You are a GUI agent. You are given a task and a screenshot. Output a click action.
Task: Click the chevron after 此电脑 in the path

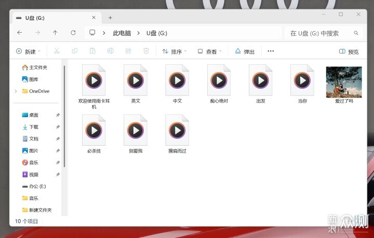point(138,33)
